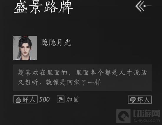
Task: Click the thumbs-down icon in 坏人 button
Action: (133, 100)
